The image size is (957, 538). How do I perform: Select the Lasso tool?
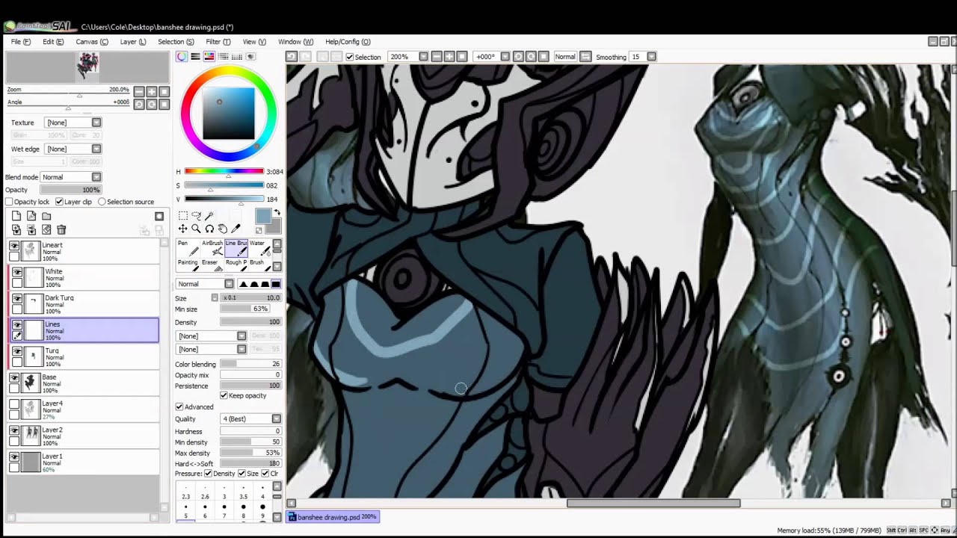pos(197,215)
